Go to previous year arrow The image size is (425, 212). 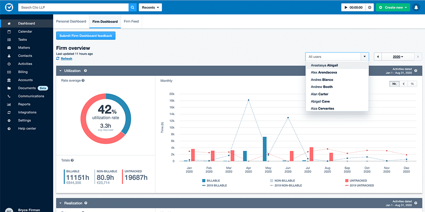coord(378,57)
